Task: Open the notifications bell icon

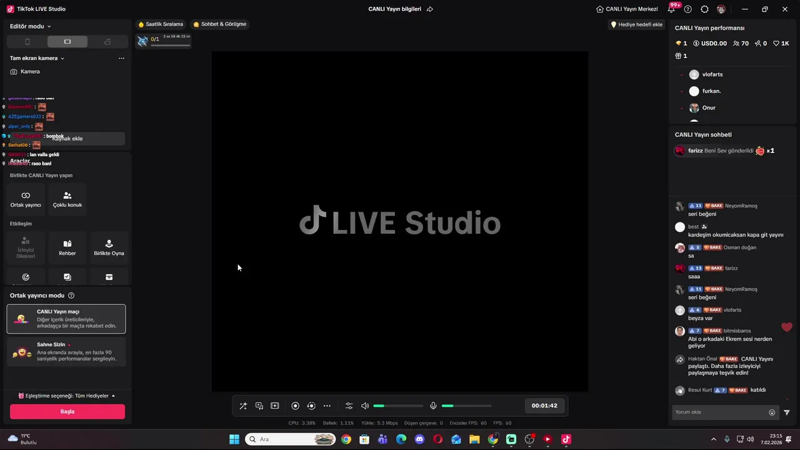Action: coord(672,9)
